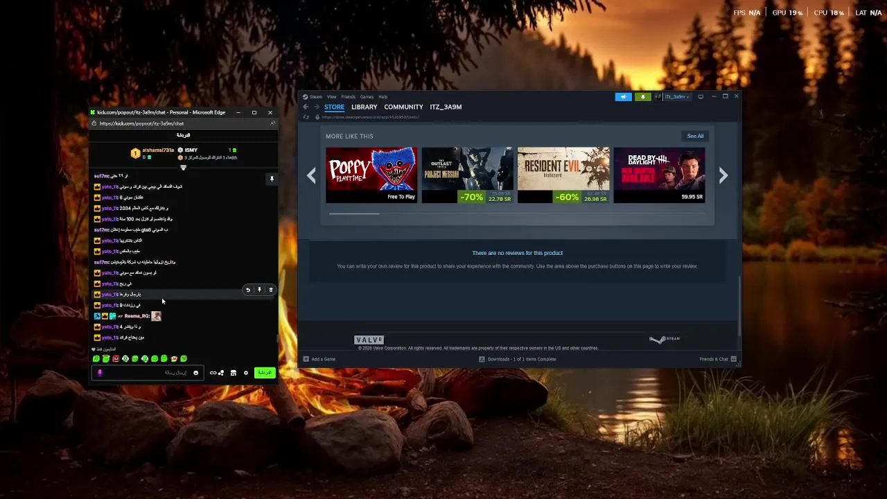The image size is (887, 499).
Task: Click the Steam store URL bar
Action: click(x=371, y=117)
